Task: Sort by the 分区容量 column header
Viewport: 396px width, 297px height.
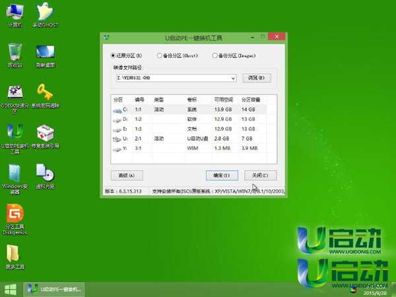Action: [x=251, y=100]
